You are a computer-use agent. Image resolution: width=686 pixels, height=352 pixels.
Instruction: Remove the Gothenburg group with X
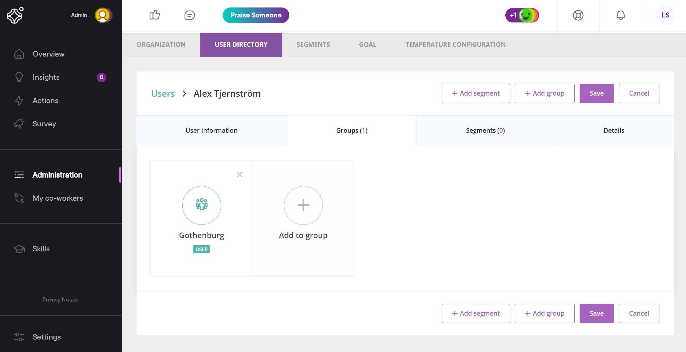240,174
